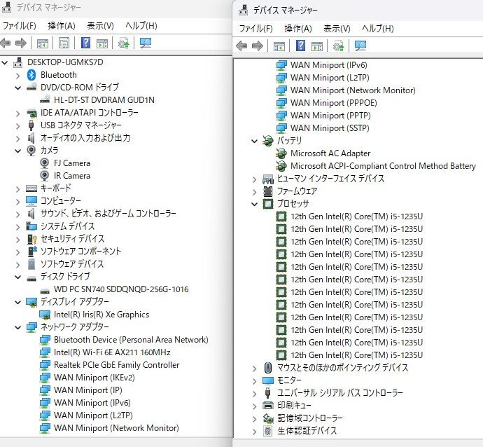Click the USB コネクタ マネージャー plug icon
The image size is (483, 447).
[x=31, y=125]
